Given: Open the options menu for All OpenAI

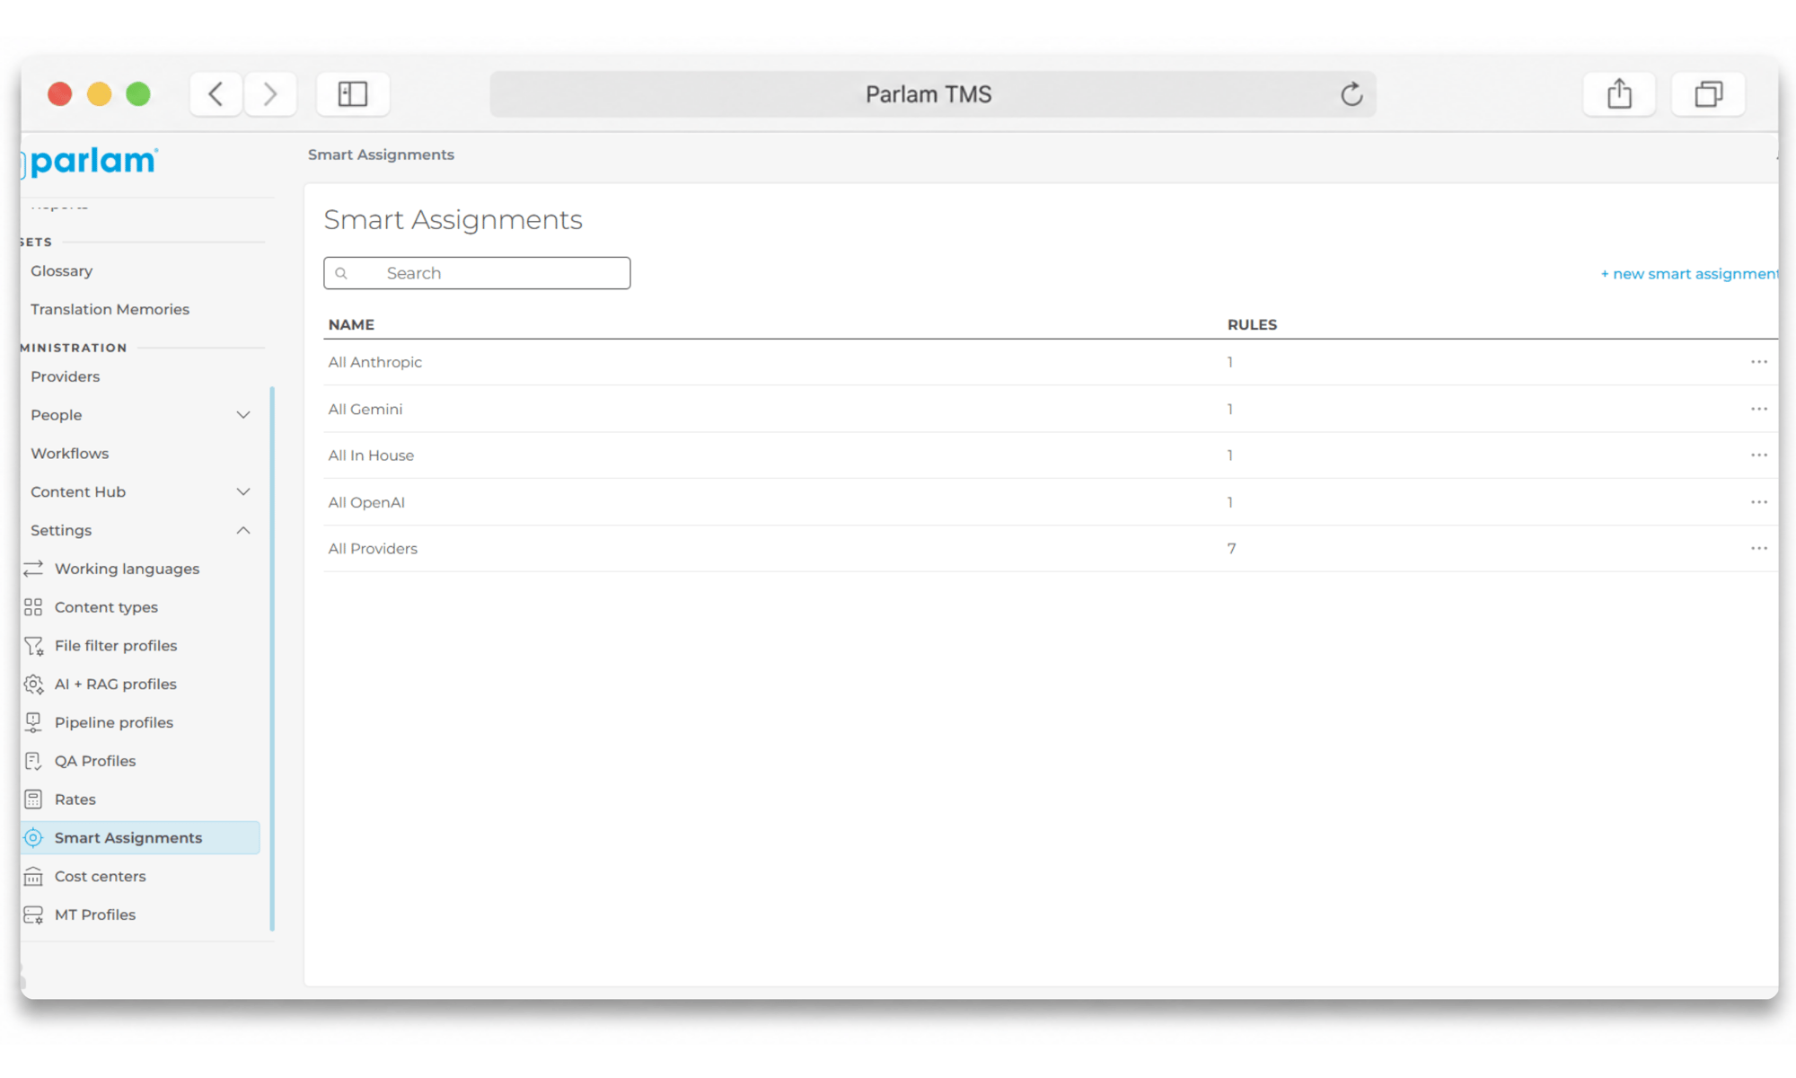Looking at the screenshot, I should pyautogui.click(x=1758, y=502).
